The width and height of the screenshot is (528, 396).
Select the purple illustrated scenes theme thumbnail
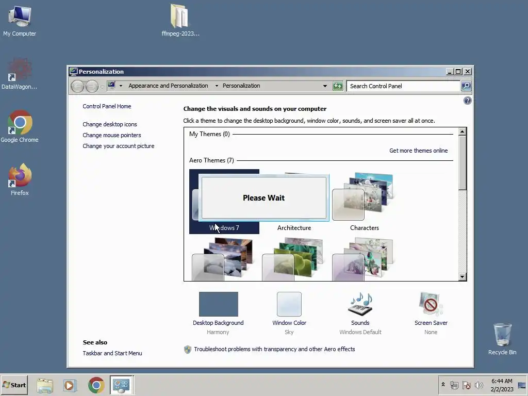point(363,259)
